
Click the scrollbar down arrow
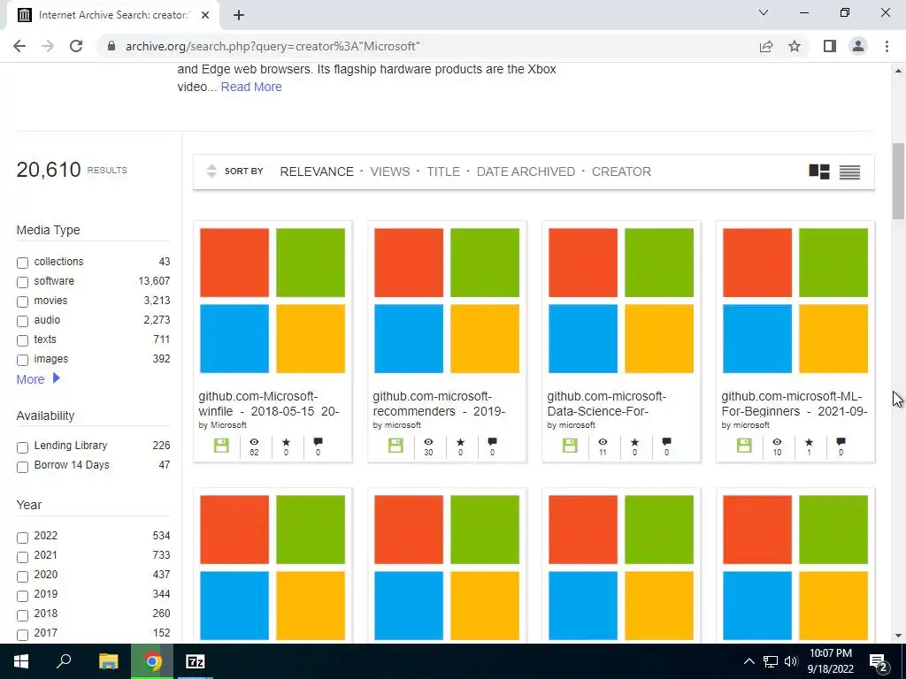(x=898, y=636)
